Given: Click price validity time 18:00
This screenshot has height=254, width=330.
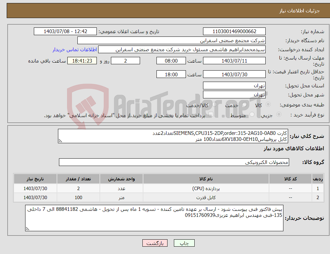Looking at the screenshot, I should 171,74.
